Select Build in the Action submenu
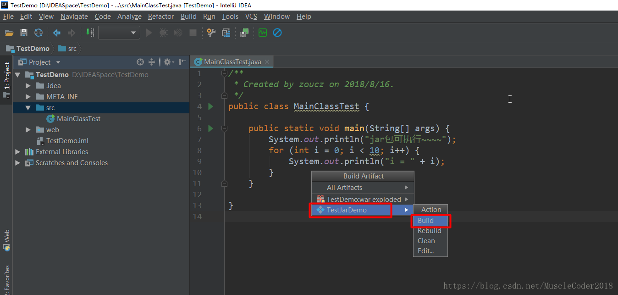Screen dimensions: 618x295 [x=425, y=221]
